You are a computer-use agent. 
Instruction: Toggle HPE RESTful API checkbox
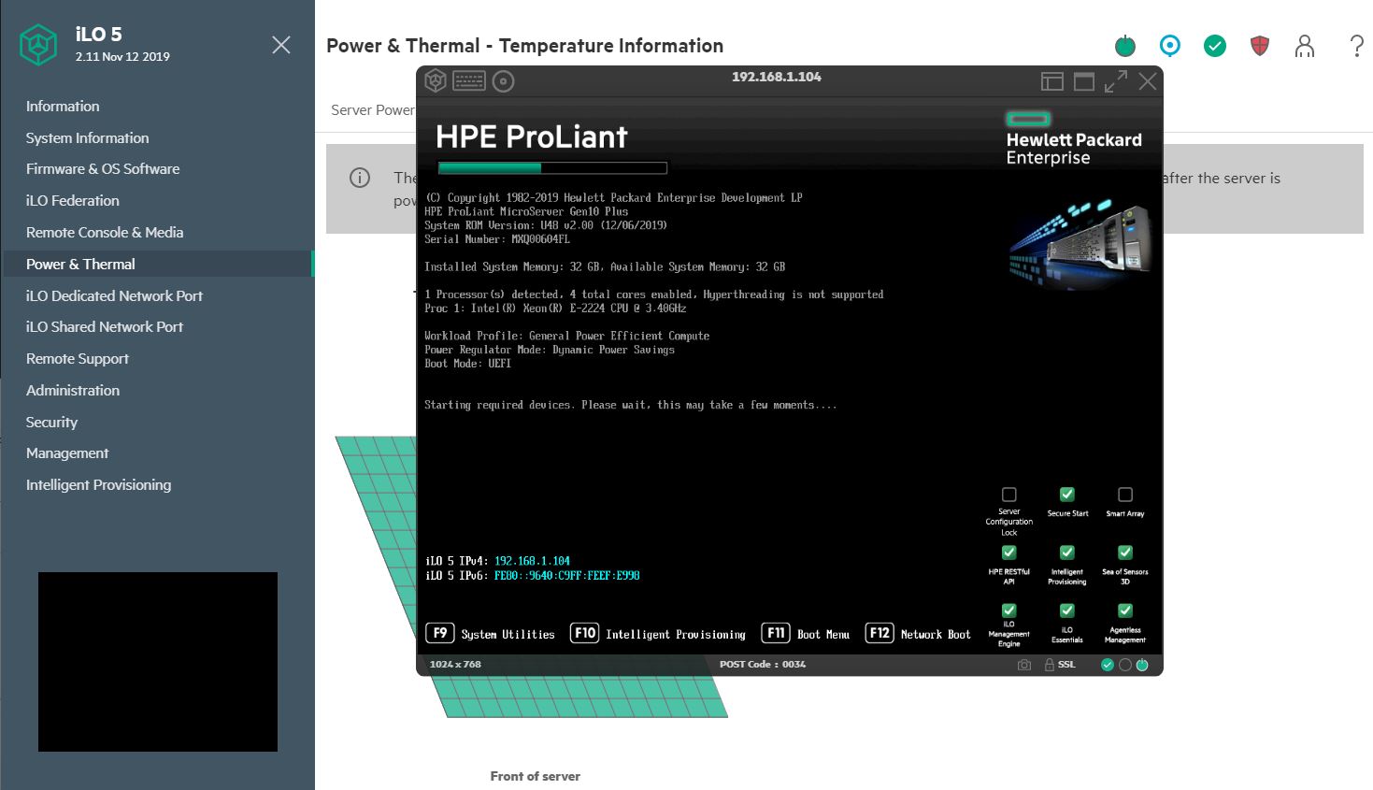[x=1009, y=553]
